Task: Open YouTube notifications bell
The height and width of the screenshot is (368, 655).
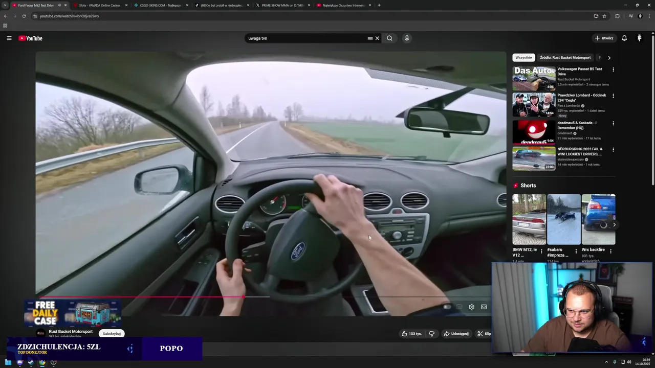Action: pos(624,38)
